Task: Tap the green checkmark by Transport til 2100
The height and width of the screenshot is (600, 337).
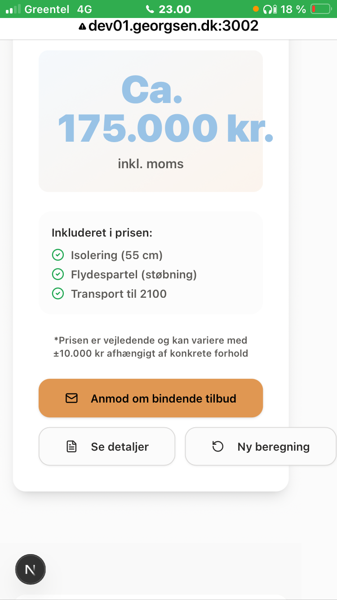Action: [x=58, y=294]
